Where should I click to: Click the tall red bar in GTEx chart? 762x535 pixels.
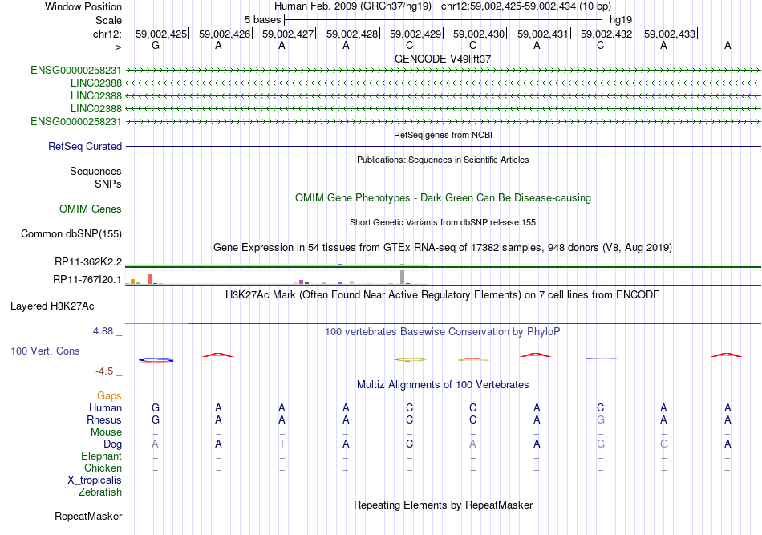(x=150, y=278)
